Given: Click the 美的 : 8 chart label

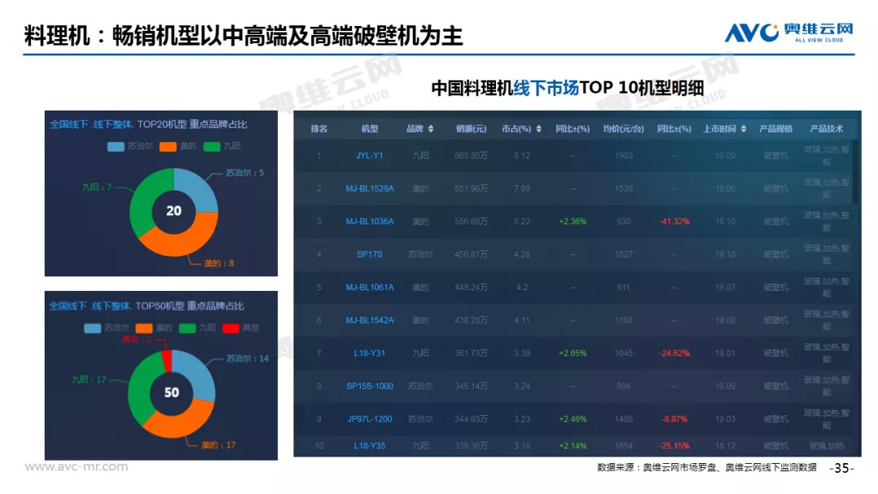Looking at the screenshot, I should pos(219,263).
